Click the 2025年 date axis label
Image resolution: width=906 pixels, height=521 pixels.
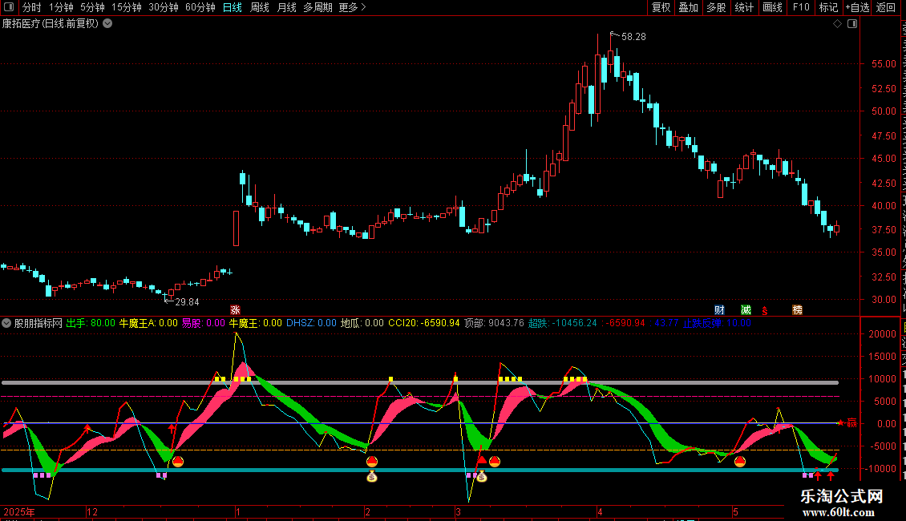tap(19, 512)
